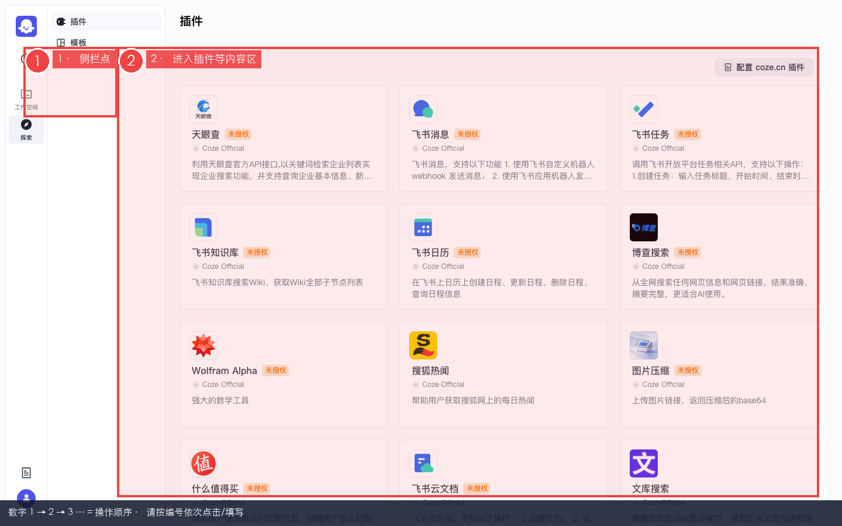Click the 博查搜索 plugin icon
The width and height of the screenshot is (842, 526).
644,227
